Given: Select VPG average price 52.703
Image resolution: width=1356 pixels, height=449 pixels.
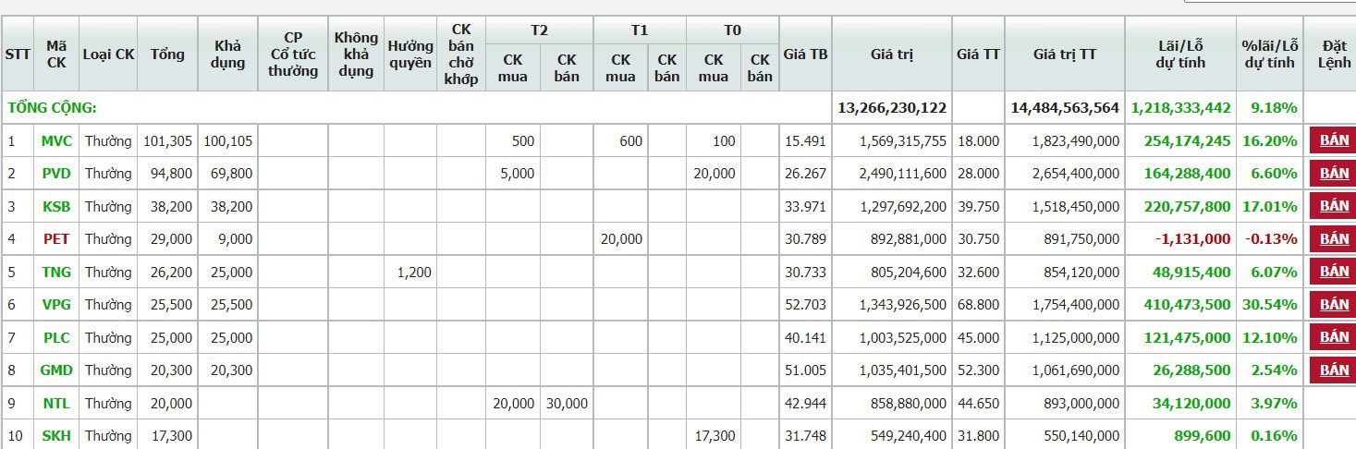Looking at the screenshot, I should [x=805, y=305].
